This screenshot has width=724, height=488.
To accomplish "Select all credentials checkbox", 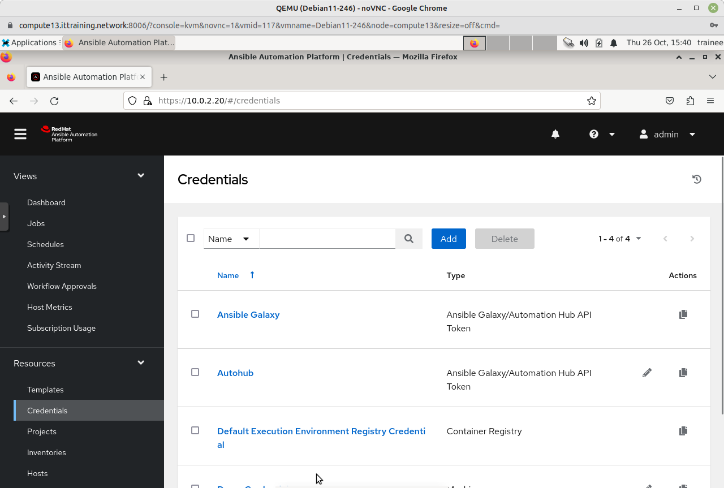I will [x=191, y=238].
